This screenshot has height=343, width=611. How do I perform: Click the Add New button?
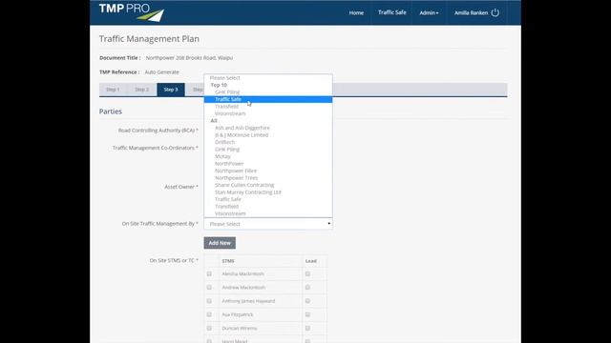pos(220,243)
